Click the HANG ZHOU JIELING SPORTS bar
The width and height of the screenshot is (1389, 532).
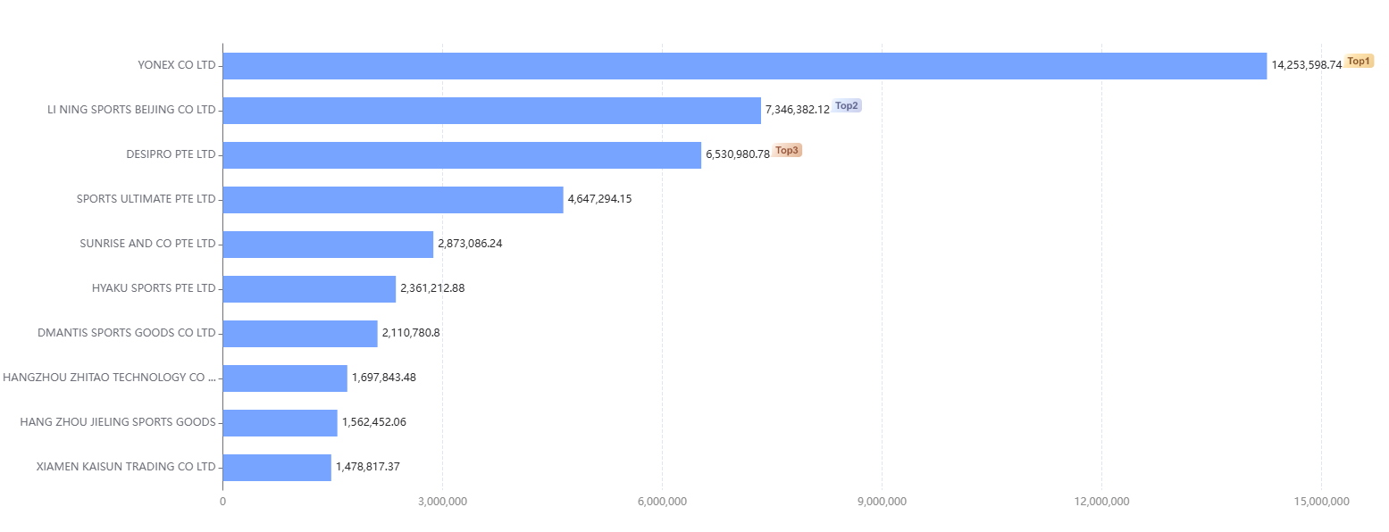tap(280, 423)
